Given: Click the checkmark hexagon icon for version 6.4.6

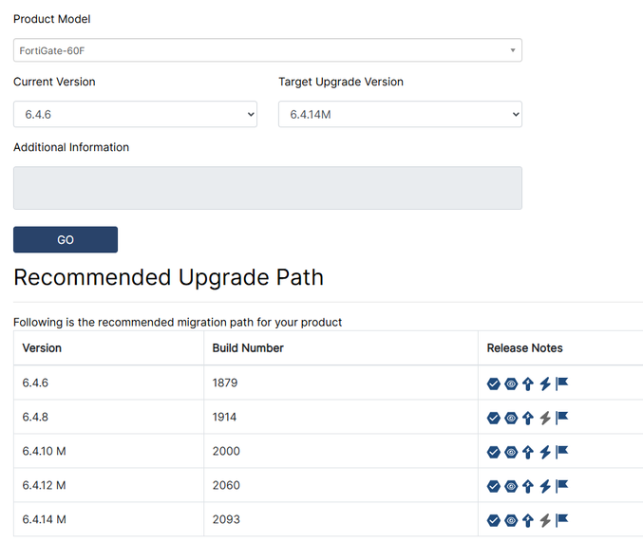Looking at the screenshot, I should tap(494, 383).
